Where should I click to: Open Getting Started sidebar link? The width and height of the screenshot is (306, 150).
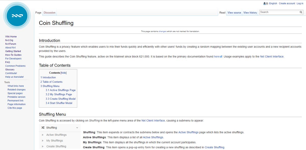click(x=13, y=51)
